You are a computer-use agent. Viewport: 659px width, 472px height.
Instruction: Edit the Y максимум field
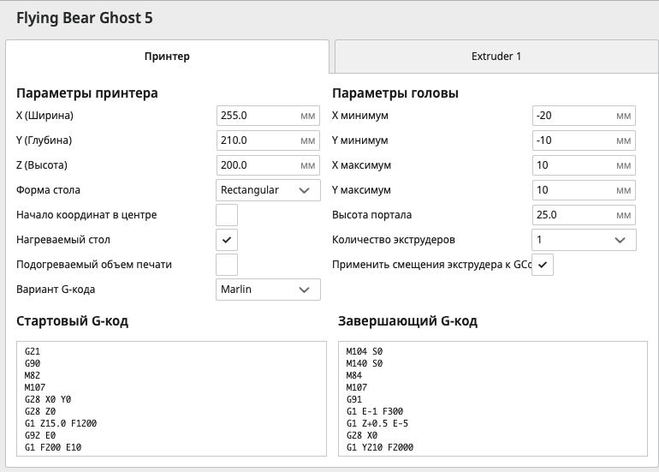[584, 190]
